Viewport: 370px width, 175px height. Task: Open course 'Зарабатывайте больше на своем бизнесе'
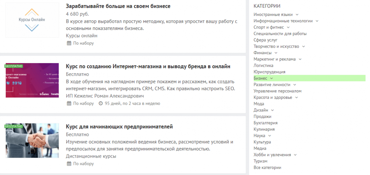118,6
